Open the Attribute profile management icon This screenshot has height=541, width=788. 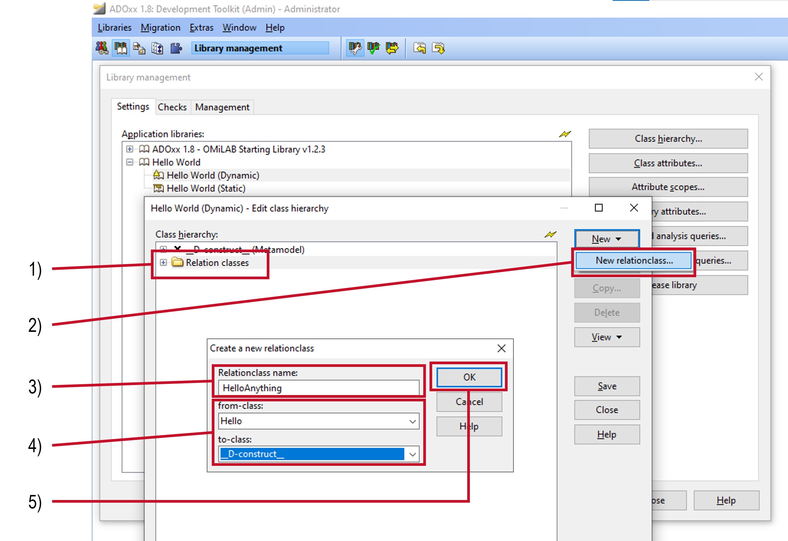coord(157,48)
